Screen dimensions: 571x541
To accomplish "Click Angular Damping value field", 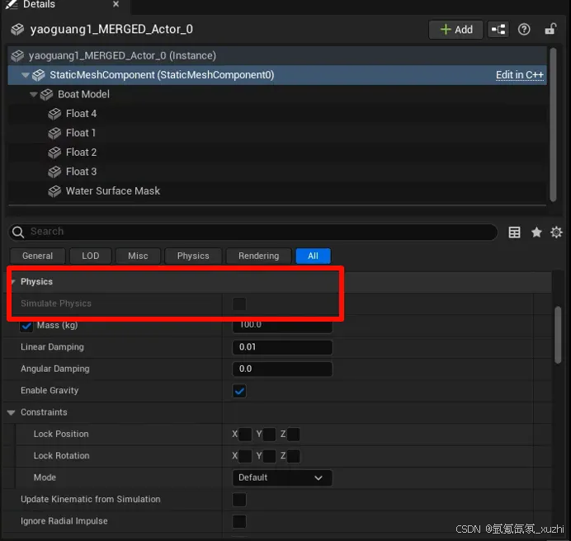I will [x=282, y=369].
